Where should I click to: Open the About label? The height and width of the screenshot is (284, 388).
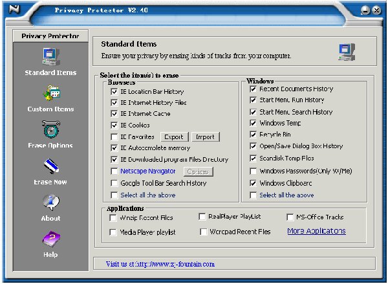(x=50, y=219)
